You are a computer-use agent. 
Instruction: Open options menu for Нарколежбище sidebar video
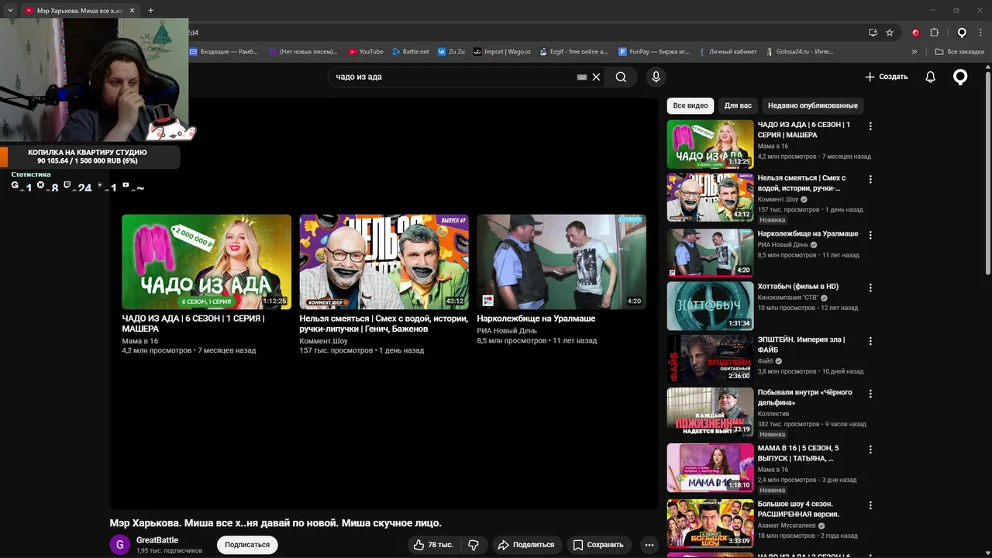[x=870, y=235]
